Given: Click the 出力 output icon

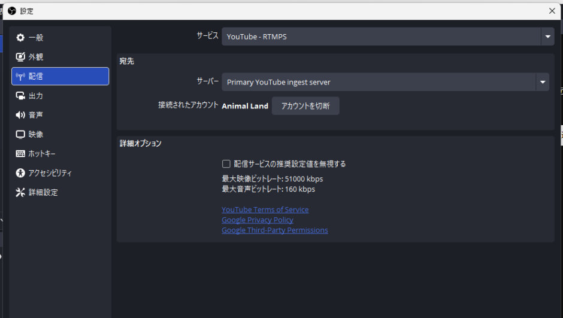Looking at the screenshot, I should point(20,95).
